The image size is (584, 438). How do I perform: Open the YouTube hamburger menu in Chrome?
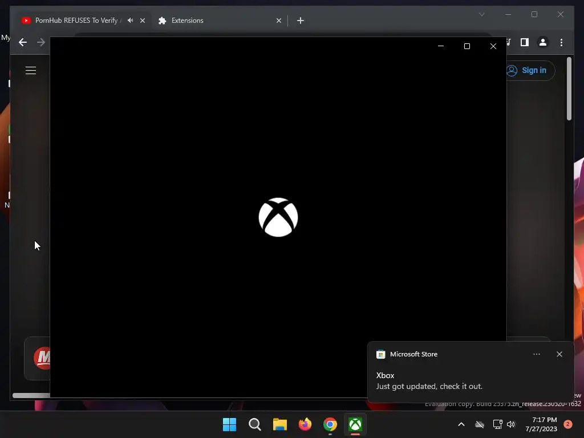pyautogui.click(x=31, y=70)
